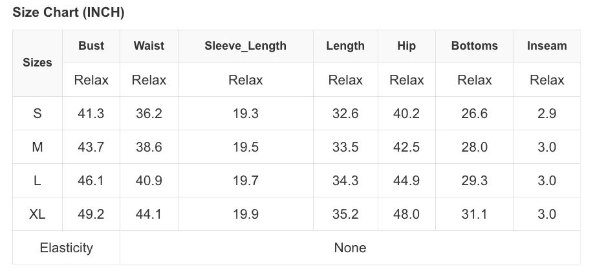Click bust value 41.3 for size S
Screen dimensions: 595x280
tap(91, 113)
